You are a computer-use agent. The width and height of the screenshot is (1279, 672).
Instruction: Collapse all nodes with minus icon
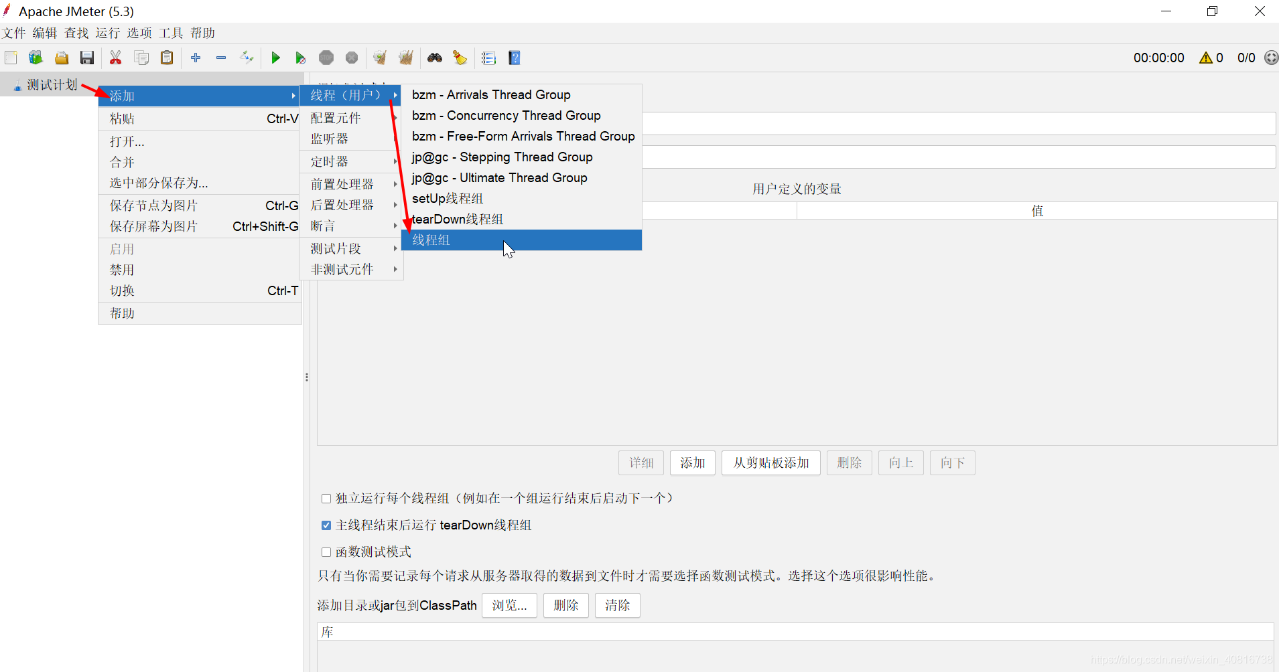click(221, 58)
